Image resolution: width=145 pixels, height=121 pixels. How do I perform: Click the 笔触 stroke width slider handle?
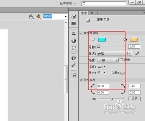(99, 46)
